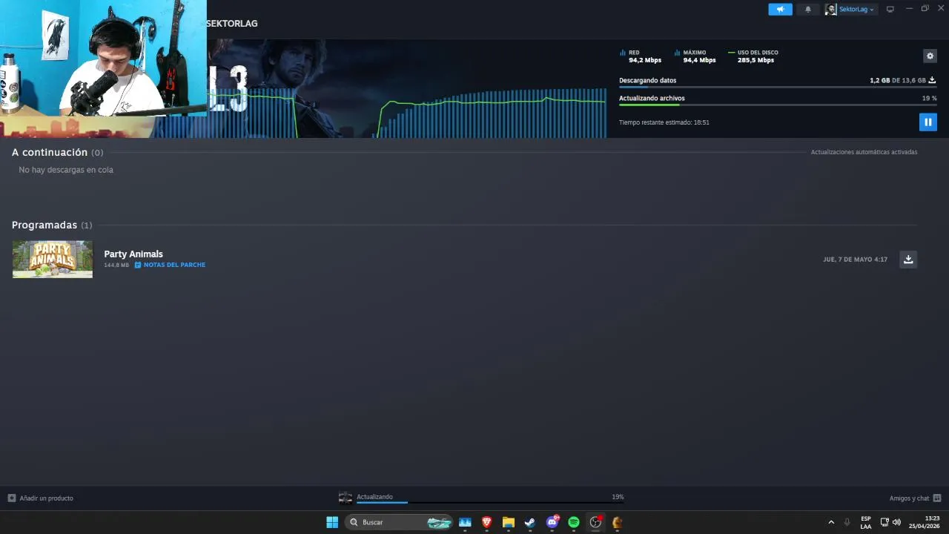Click the 285,5 Mbps disk usage value
The image size is (949, 534).
click(755, 60)
